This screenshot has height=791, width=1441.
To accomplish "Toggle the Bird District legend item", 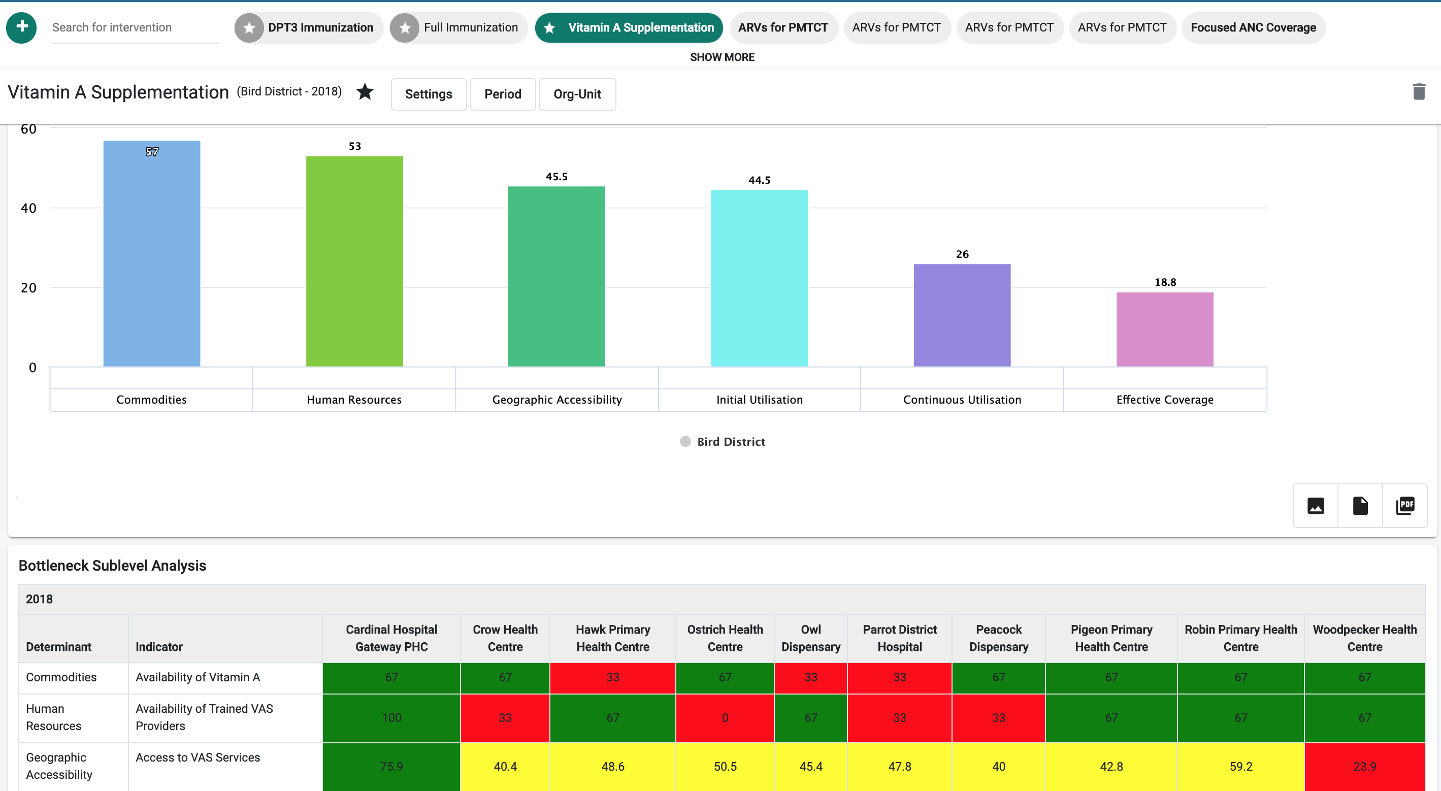I will (722, 441).
